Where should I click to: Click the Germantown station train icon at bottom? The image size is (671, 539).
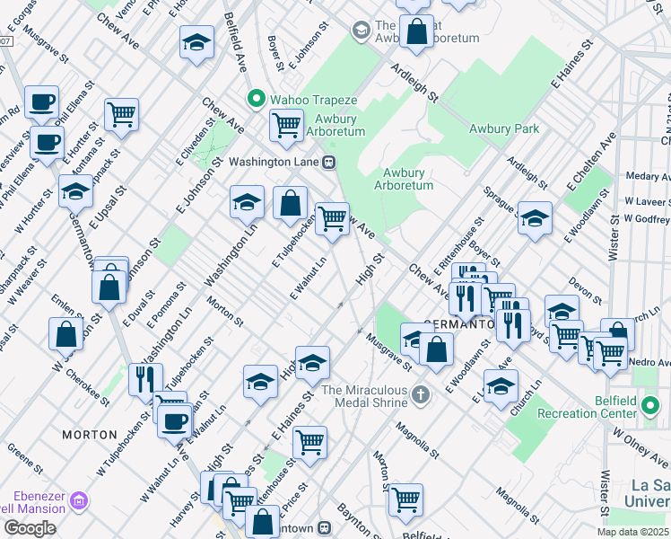tap(325, 528)
